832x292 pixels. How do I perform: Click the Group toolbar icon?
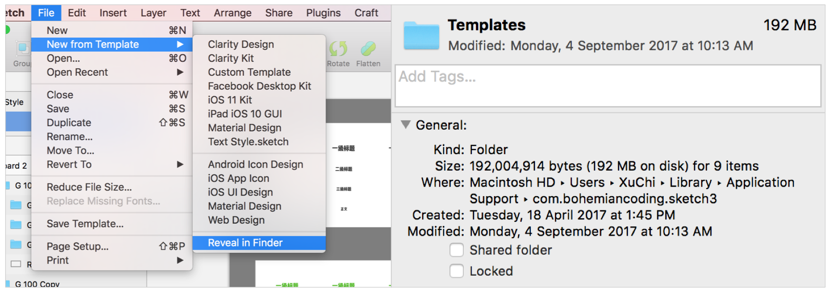click(x=22, y=49)
